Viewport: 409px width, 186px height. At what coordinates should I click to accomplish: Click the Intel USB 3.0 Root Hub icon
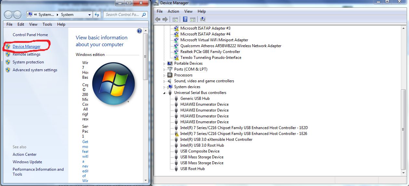(176, 145)
